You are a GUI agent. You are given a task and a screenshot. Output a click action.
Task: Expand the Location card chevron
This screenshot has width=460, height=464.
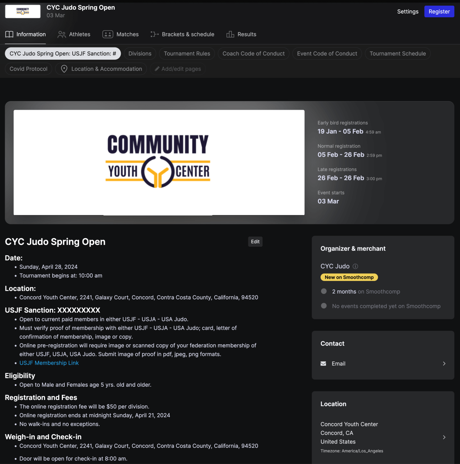tap(444, 437)
